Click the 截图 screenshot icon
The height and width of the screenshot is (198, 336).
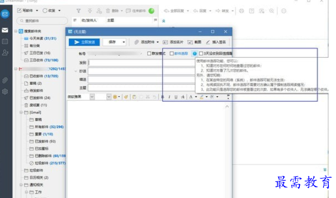(190, 42)
